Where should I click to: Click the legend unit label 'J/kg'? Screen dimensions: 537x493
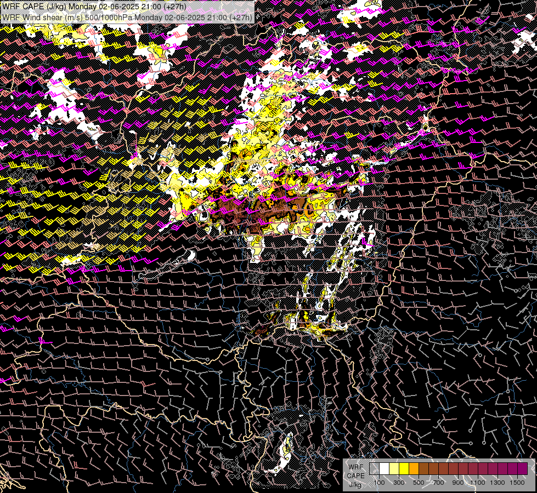coord(355,485)
